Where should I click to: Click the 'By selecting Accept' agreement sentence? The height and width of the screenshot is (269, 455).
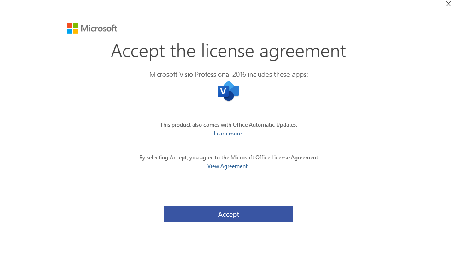[229, 158]
